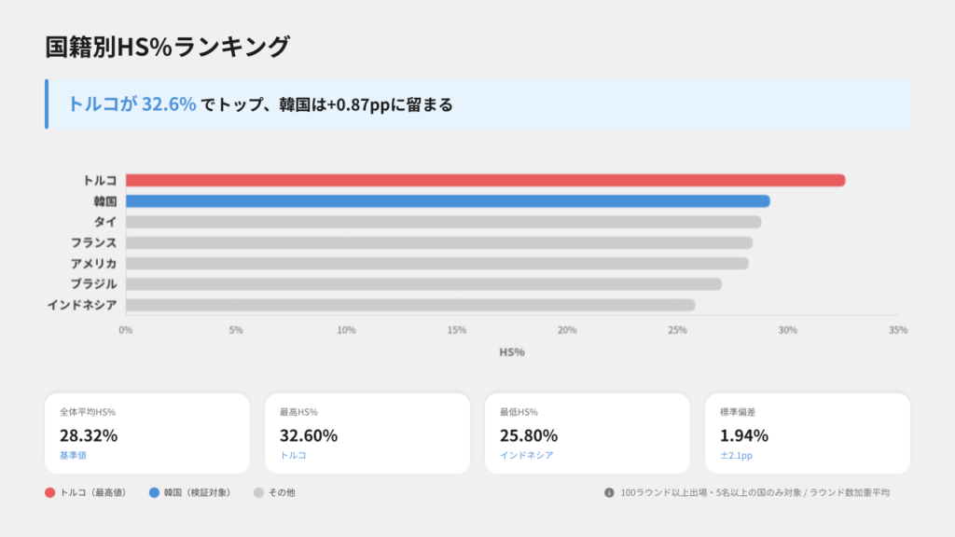Click the info icon beside the footnote
Screen dimensions: 955x537
(609, 492)
